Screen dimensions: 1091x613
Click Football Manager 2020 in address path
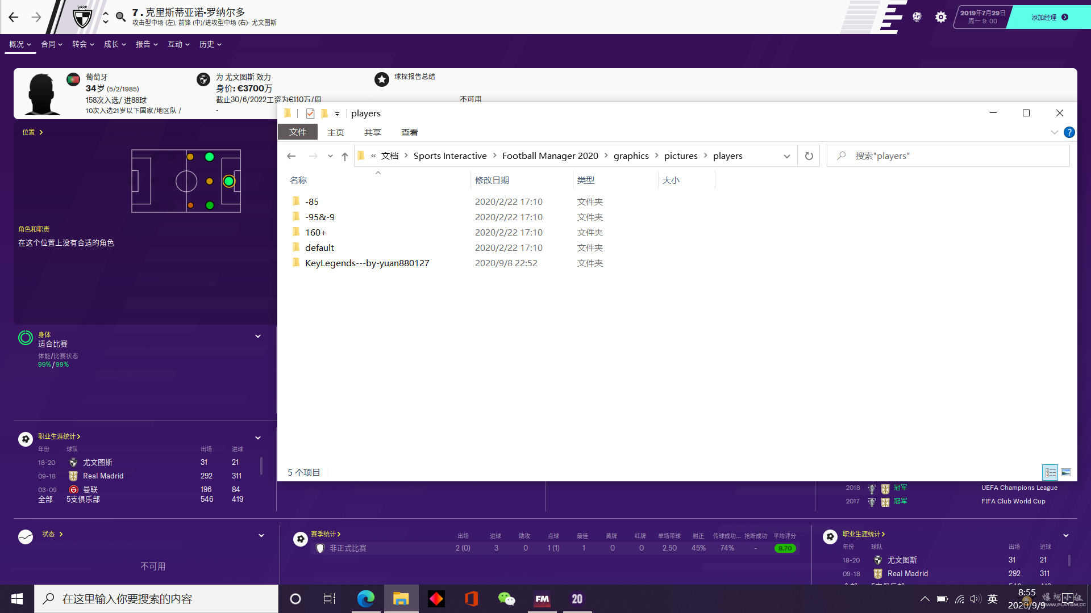click(x=550, y=156)
